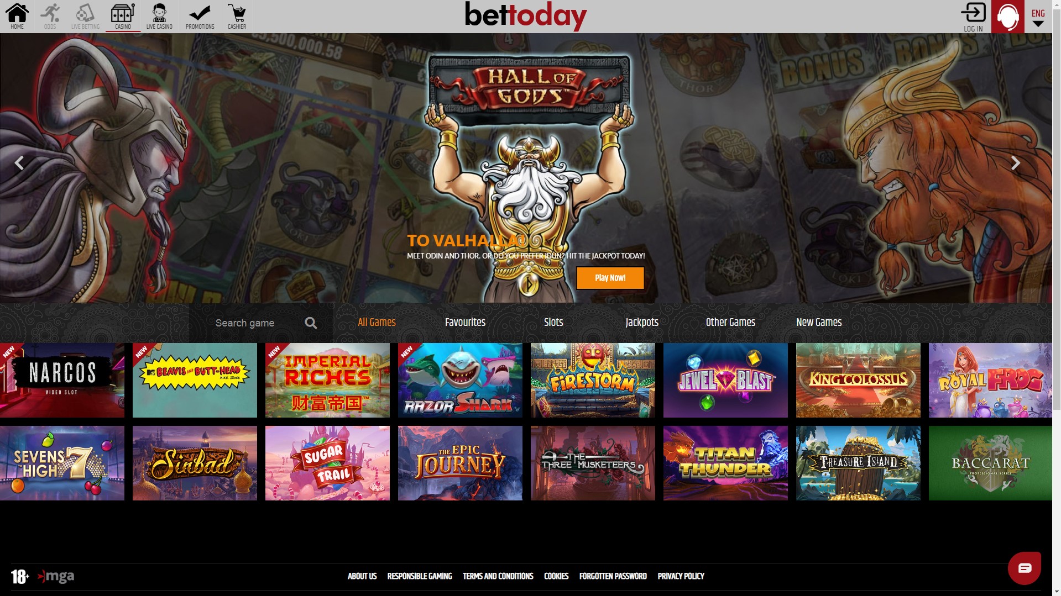Viewport: 1061px width, 596px height.
Task: Open the support headset icon
Action: 1008,17
